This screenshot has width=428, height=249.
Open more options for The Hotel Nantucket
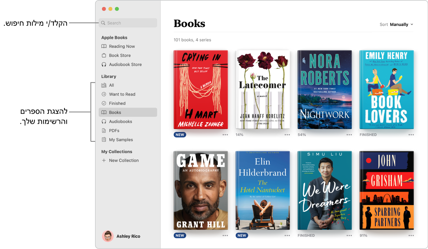pyautogui.click(x=287, y=236)
